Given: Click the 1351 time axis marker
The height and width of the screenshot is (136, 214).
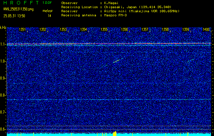Looking at the screenshot, I should [x=22, y=30].
